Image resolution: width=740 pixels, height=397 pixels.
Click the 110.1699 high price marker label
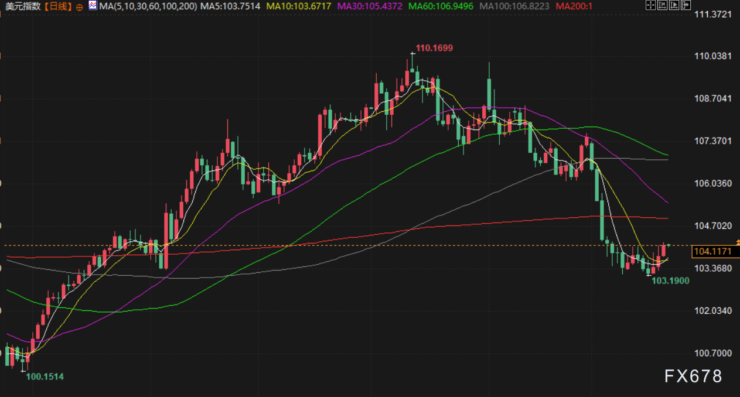click(x=434, y=47)
